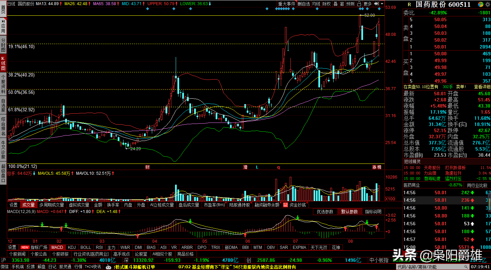This screenshot has width=491, height=270.
Task: Click the colored pie chart icon beside stock name
Action: pyautogui.click(x=481, y=4)
